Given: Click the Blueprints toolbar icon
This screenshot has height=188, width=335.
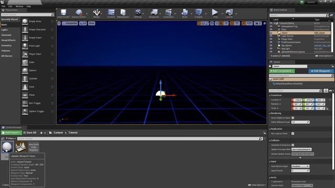Looking at the screenshot, I should point(154,13).
